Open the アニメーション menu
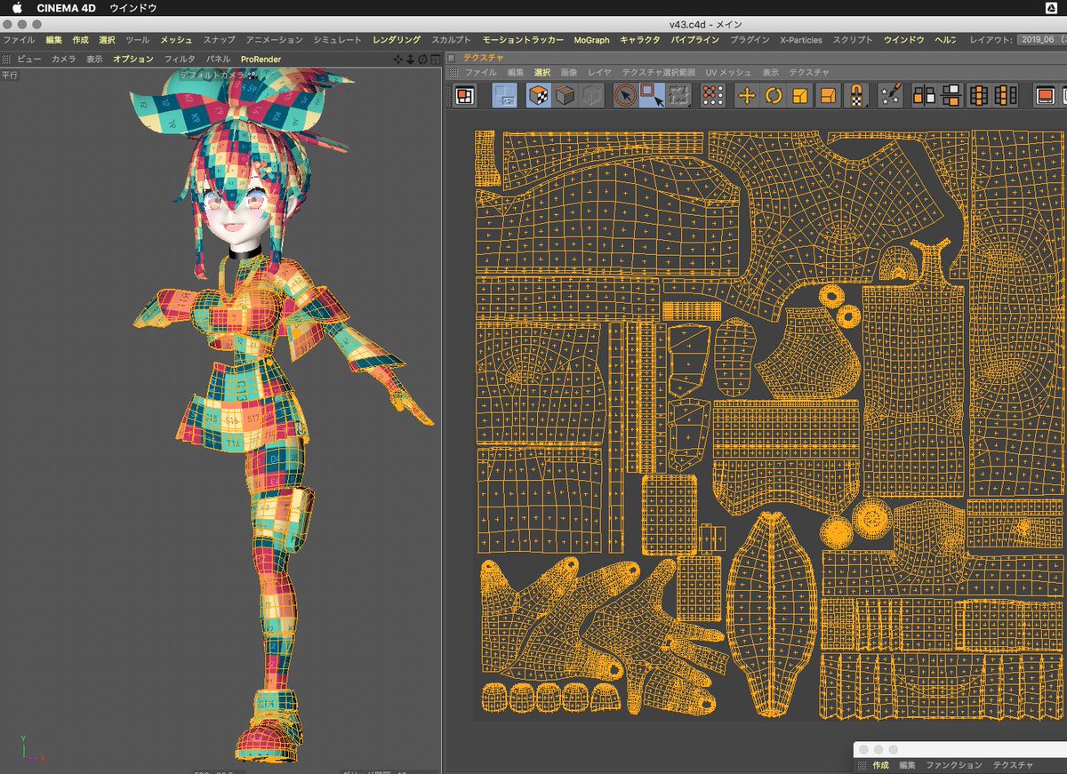 [x=274, y=40]
